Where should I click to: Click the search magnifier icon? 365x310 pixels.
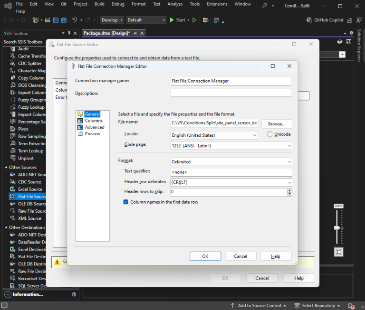coord(265,5)
